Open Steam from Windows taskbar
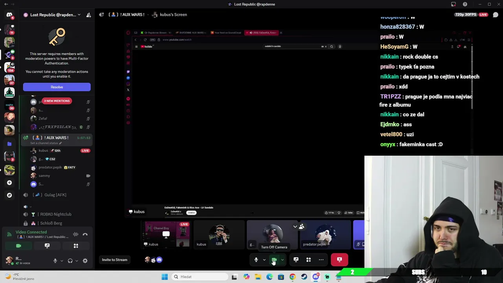 (x=304, y=277)
